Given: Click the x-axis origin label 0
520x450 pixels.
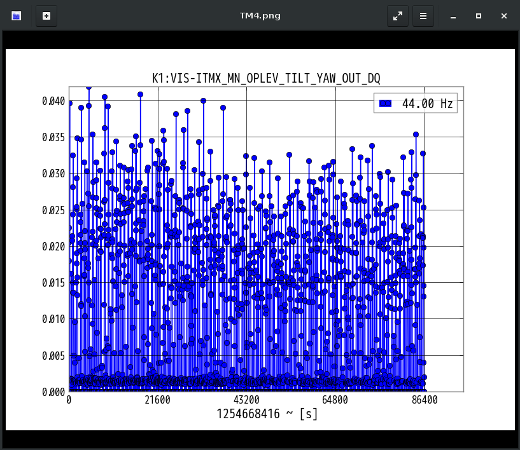Looking at the screenshot, I should click(x=69, y=400).
